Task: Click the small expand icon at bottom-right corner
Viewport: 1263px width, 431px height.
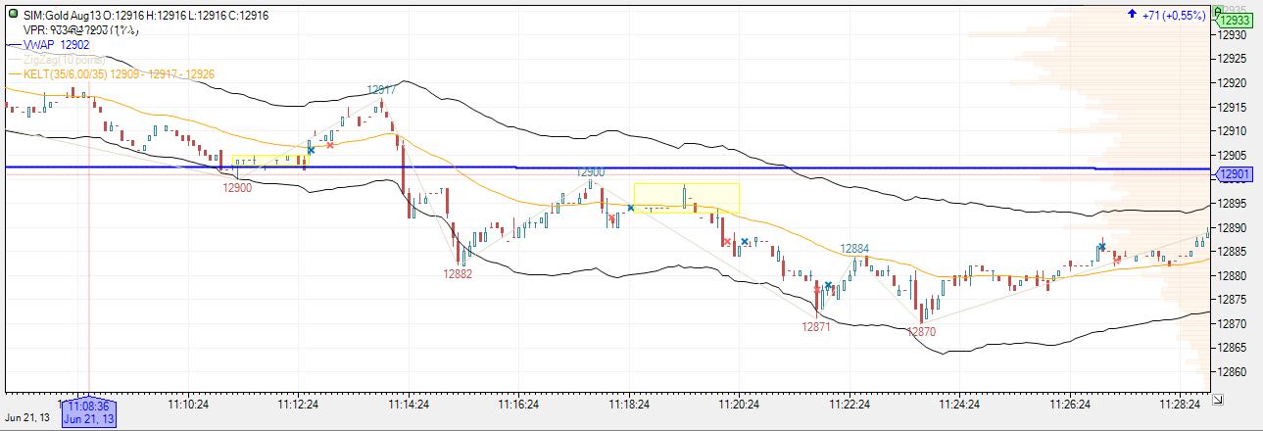Action: click(x=1217, y=399)
